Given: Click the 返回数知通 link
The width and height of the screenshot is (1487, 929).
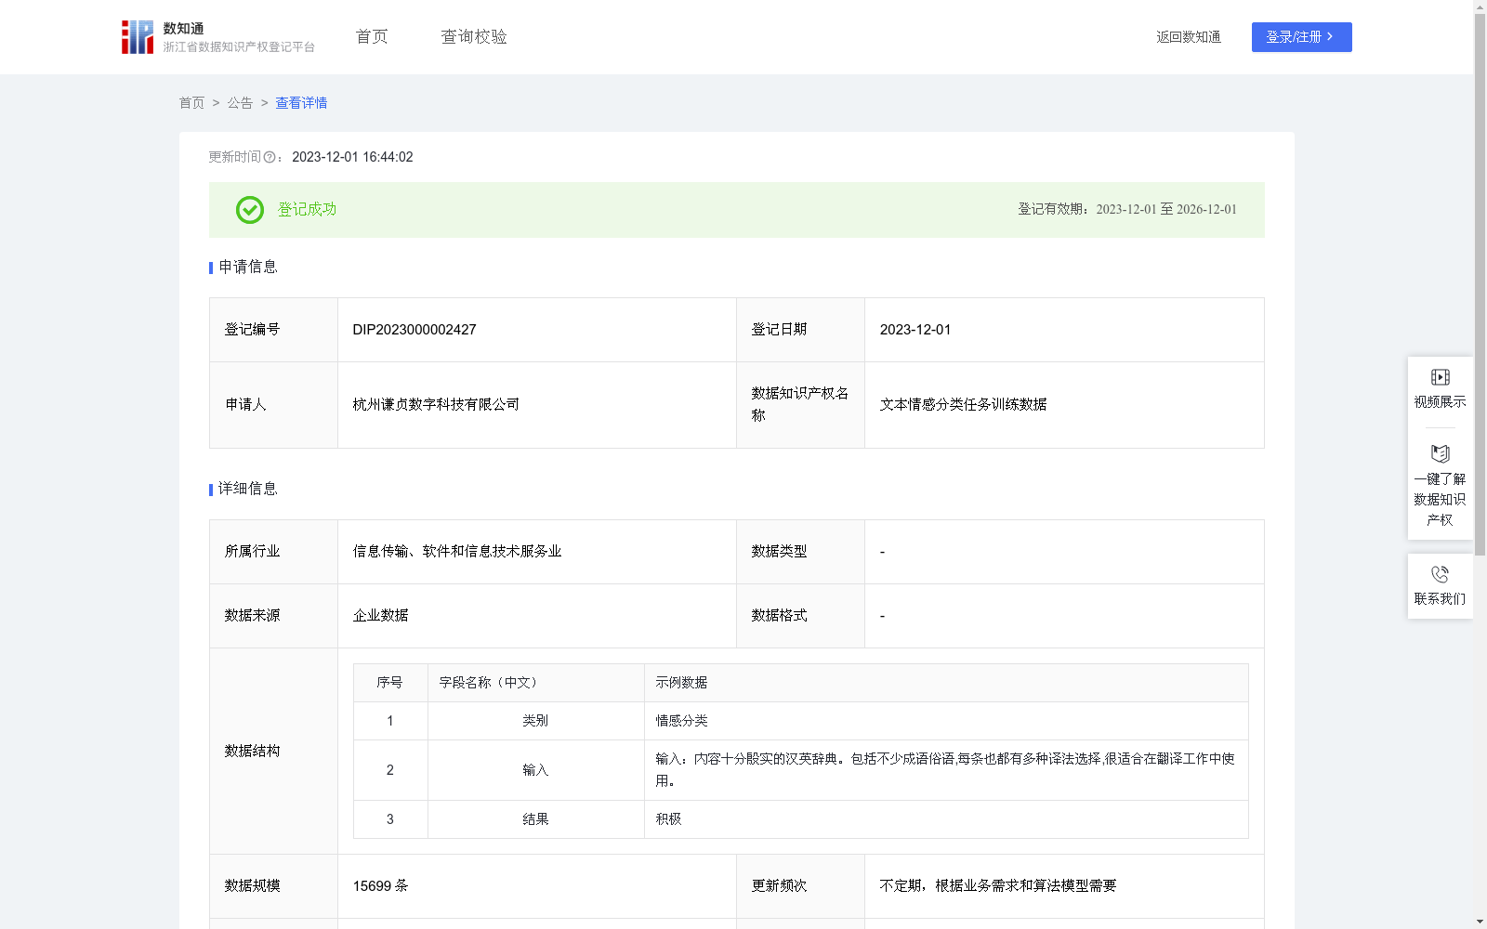Looking at the screenshot, I should point(1189,37).
